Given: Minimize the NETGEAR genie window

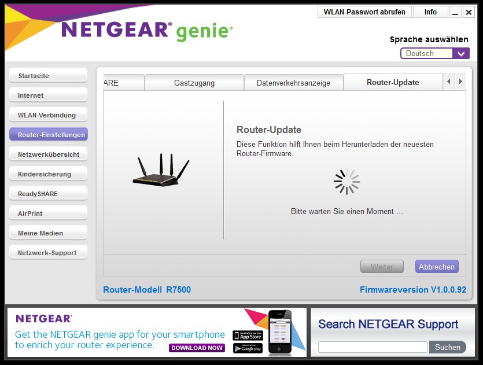Looking at the screenshot, I should tap(455, 12).
